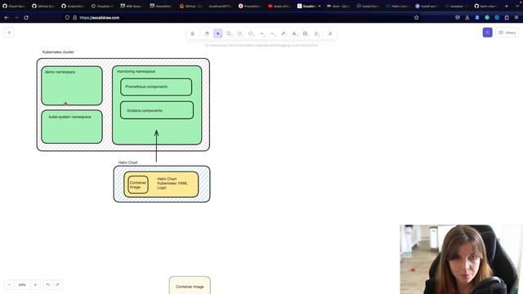Image resolution: width=523 pixels, height=294 pixels.
Task: Select the Prometheus components box
Action: point(156,87)
